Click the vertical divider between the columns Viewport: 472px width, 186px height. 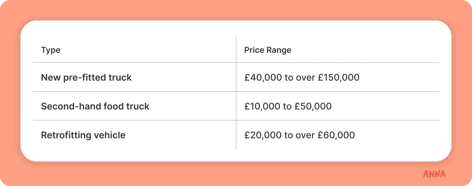point(236,93)
